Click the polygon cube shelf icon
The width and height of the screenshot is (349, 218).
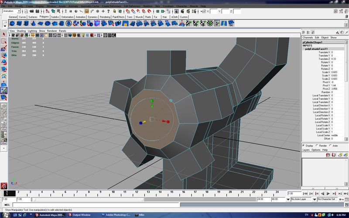pos(20,24)
